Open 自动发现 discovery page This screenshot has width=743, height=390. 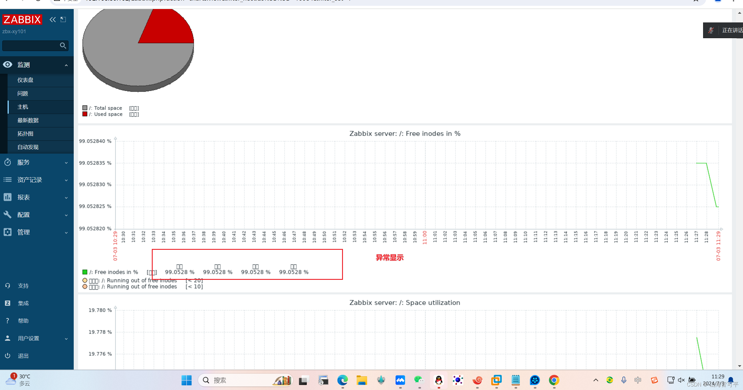[28, 147]
